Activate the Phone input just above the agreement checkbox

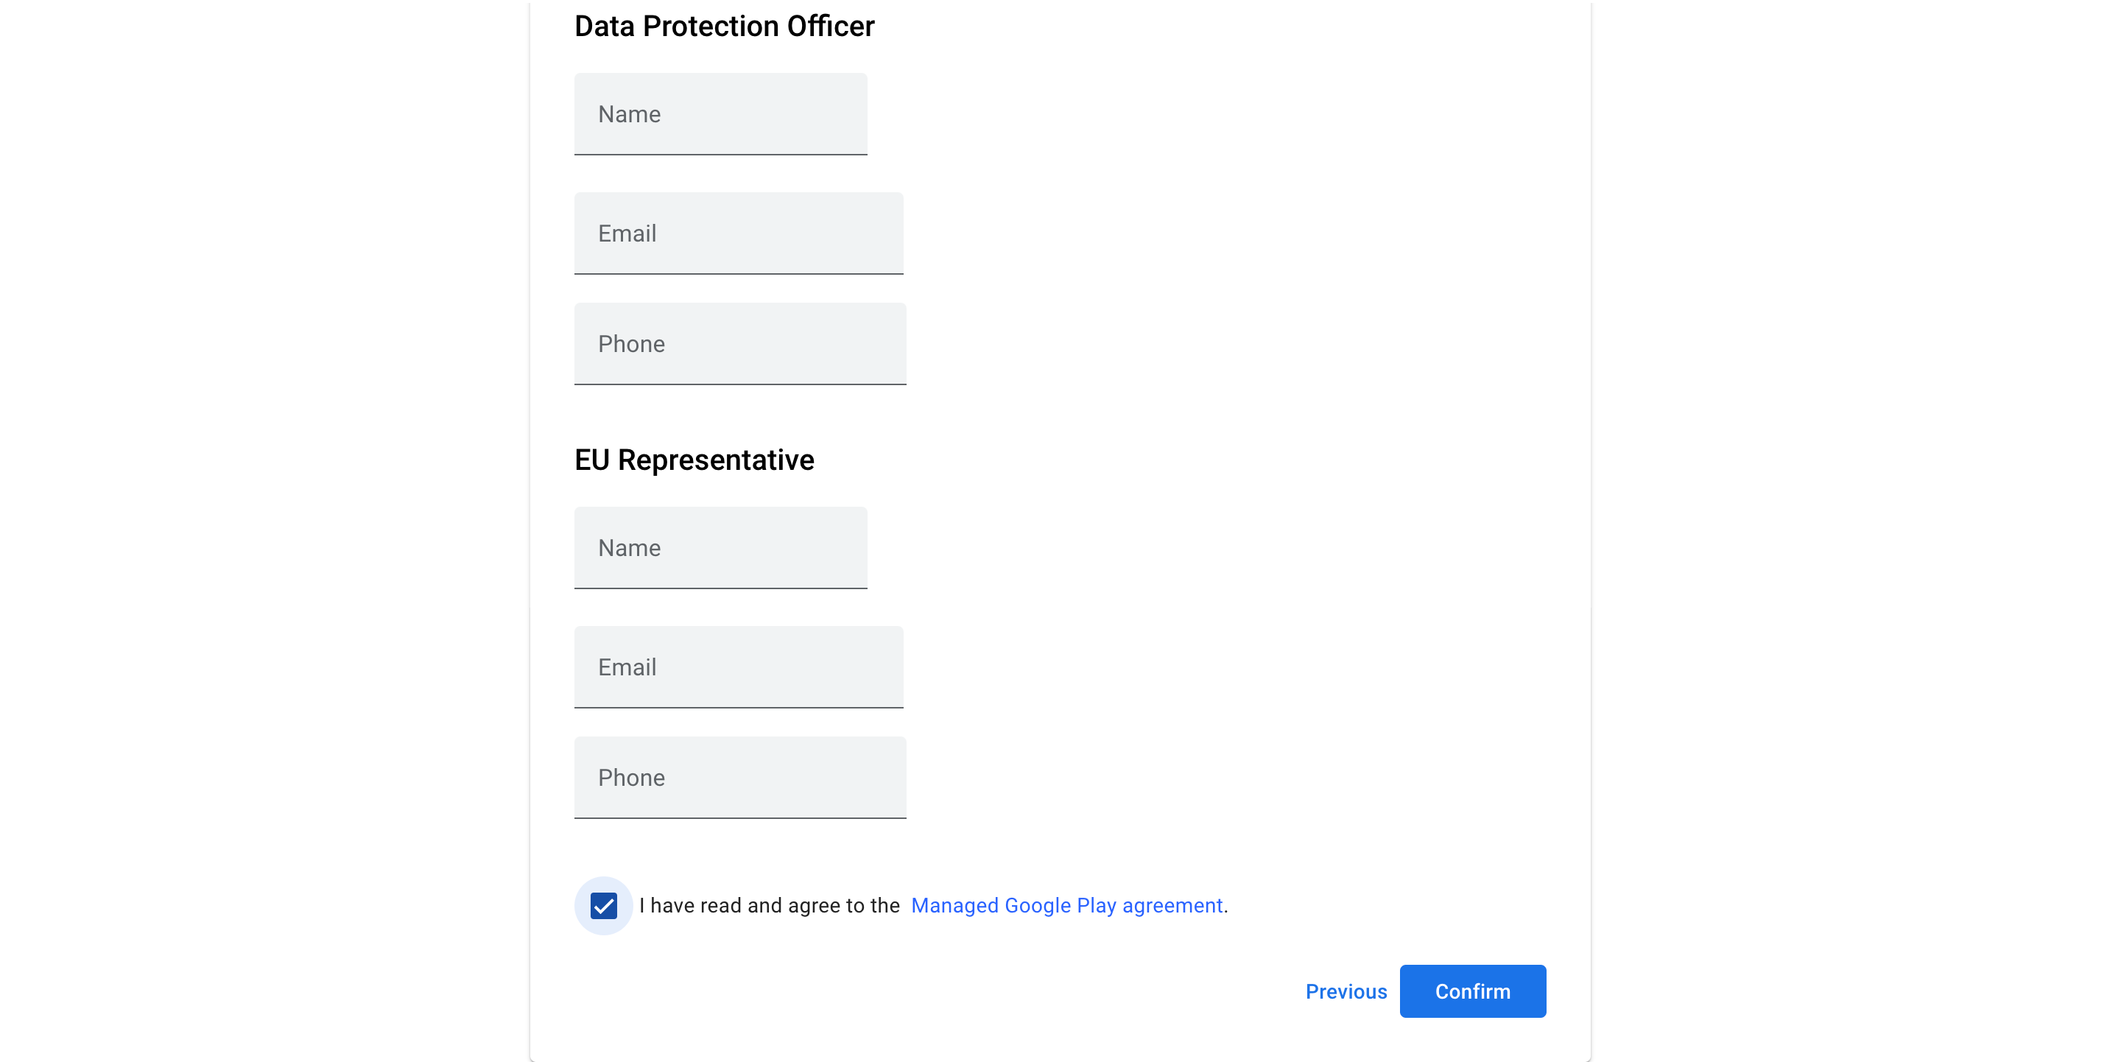pyautogui.click(x=739, y=777)
